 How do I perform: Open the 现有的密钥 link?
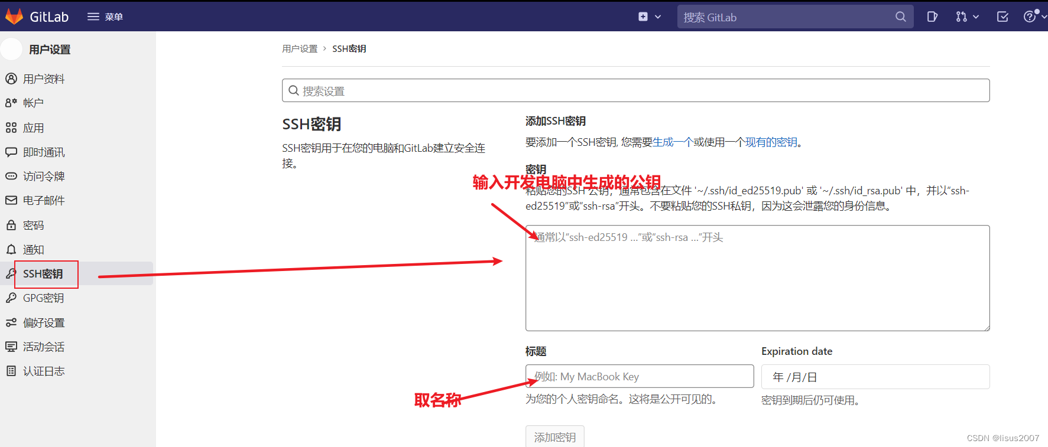click(771, 142)
